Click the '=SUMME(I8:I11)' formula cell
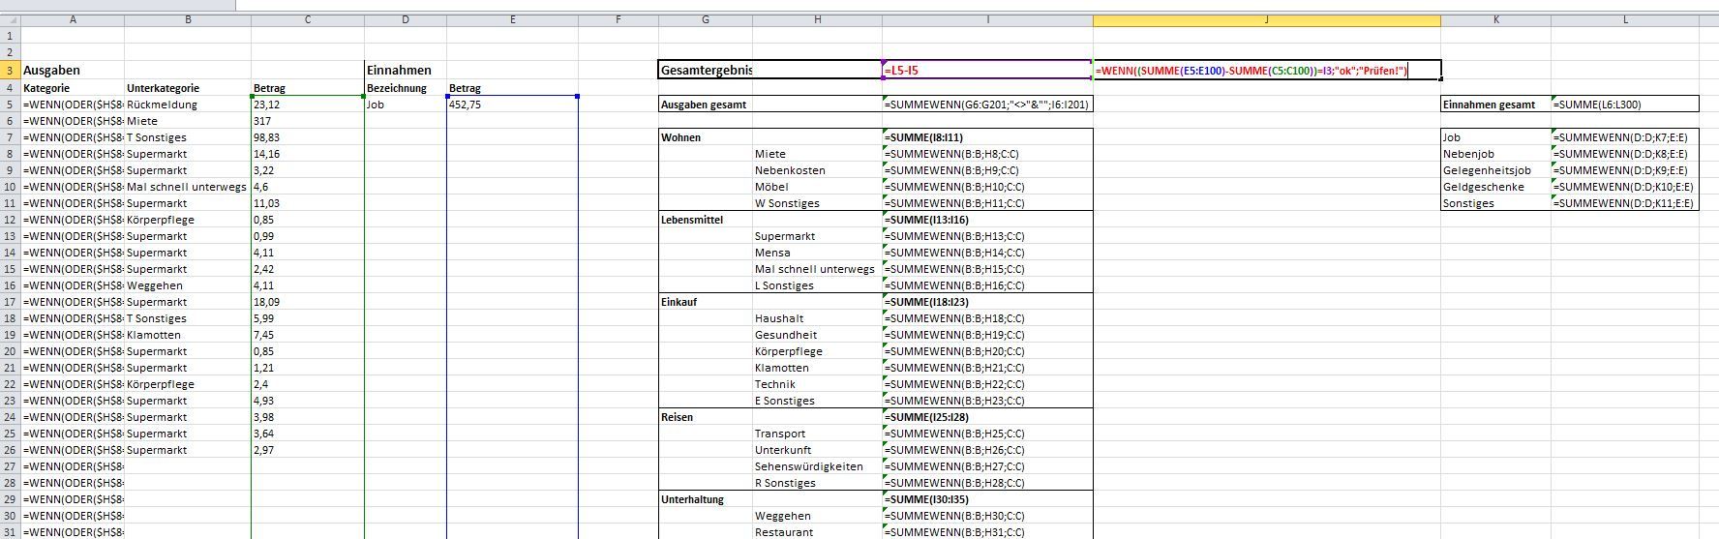Screen dimensions: 1719x539 (987, 137)
